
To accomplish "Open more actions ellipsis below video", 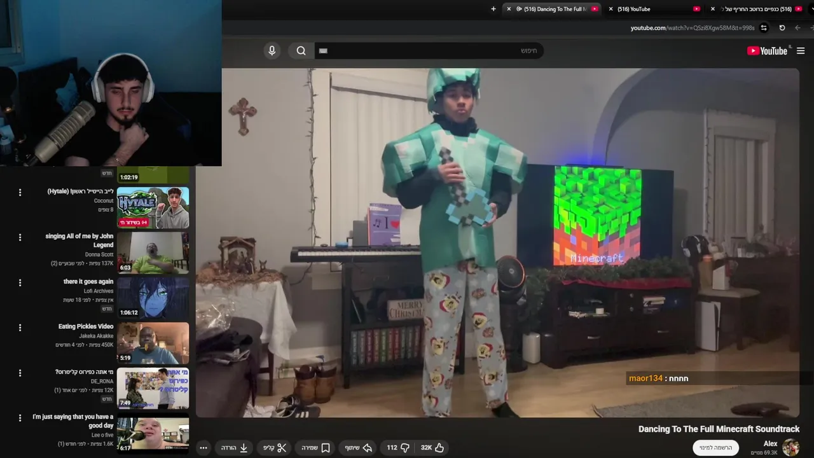I will 203,448.
